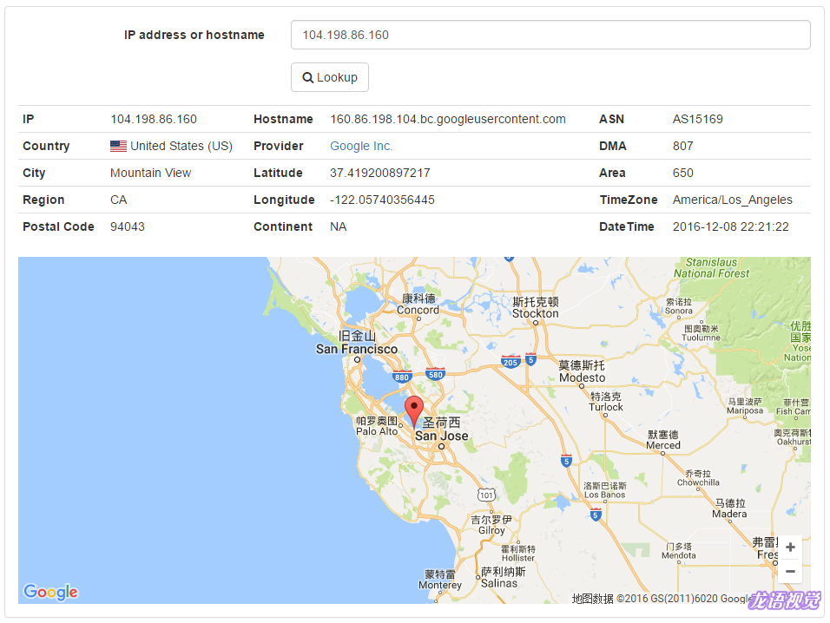Click the Interstate 580 highway shield
This screenshot has height=623, width=830.
[435, 375]
